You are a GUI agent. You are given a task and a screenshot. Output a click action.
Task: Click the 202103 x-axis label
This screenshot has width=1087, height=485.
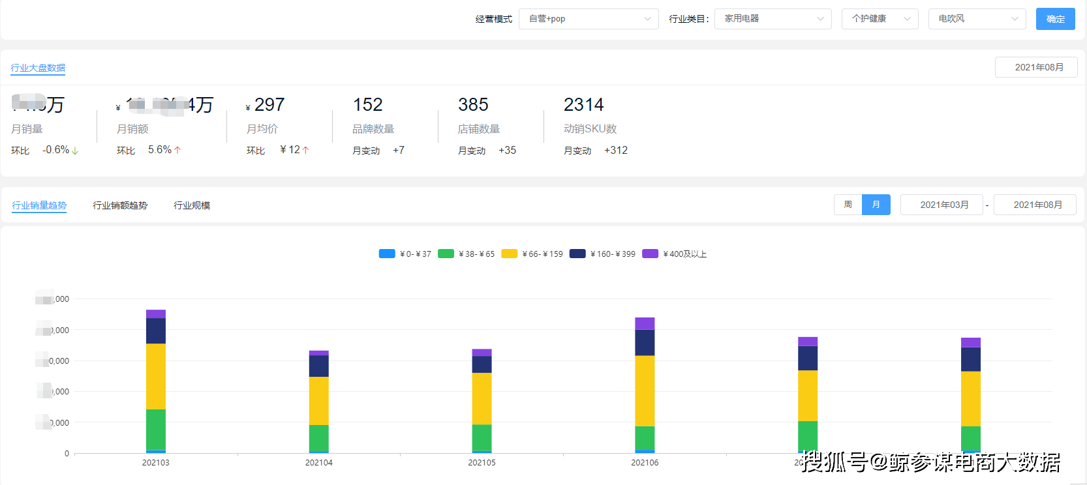[x=156, y=463]
